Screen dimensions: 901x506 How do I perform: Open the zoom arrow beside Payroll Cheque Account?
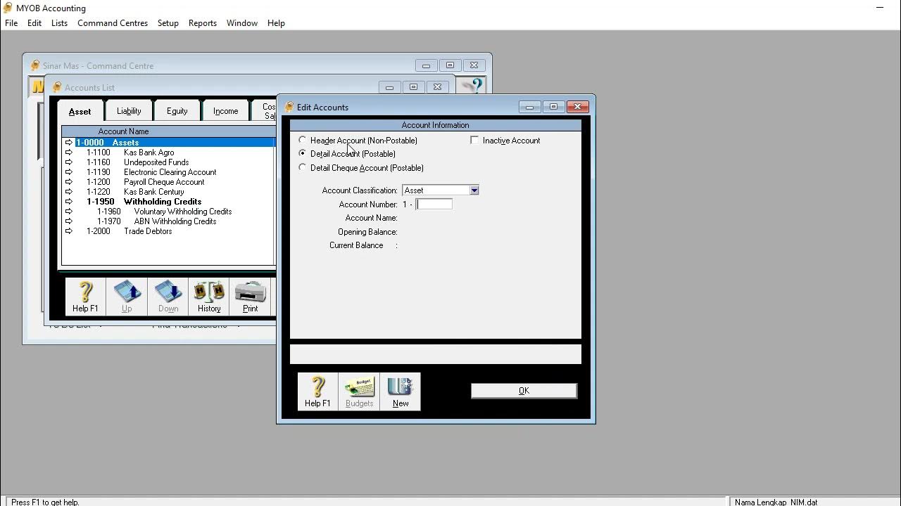point(69,182)
